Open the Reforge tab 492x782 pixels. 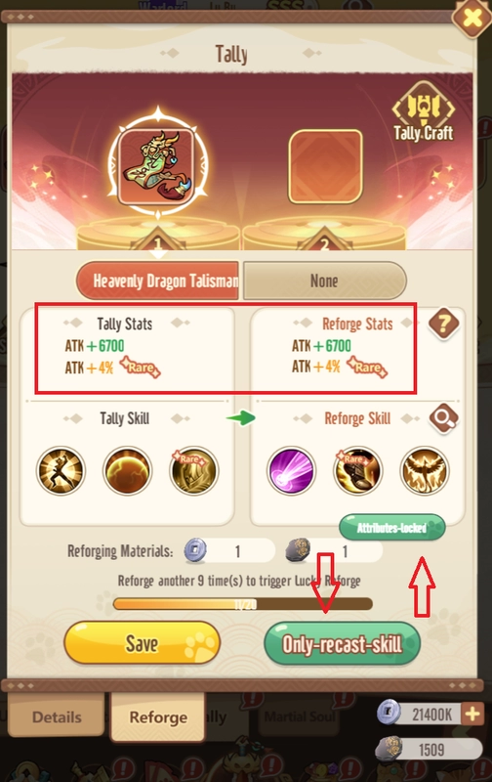coord(158,717)
